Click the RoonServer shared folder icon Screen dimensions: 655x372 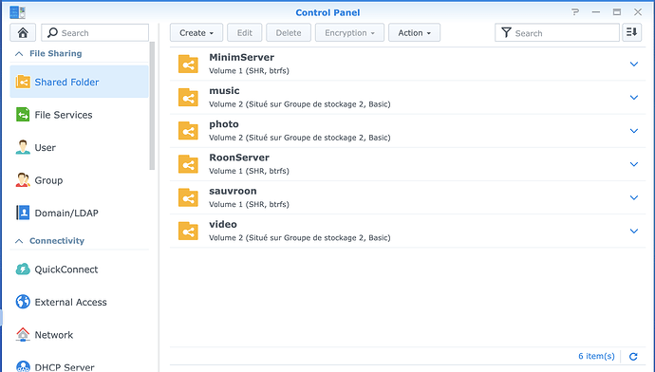[188, 164]
